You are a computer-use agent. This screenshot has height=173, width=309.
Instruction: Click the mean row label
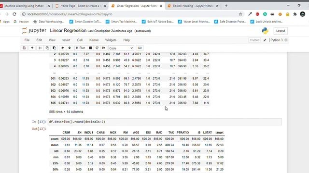[x=55, y=145]
